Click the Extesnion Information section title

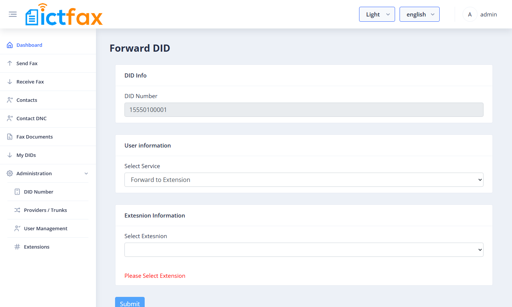[155, 215]
